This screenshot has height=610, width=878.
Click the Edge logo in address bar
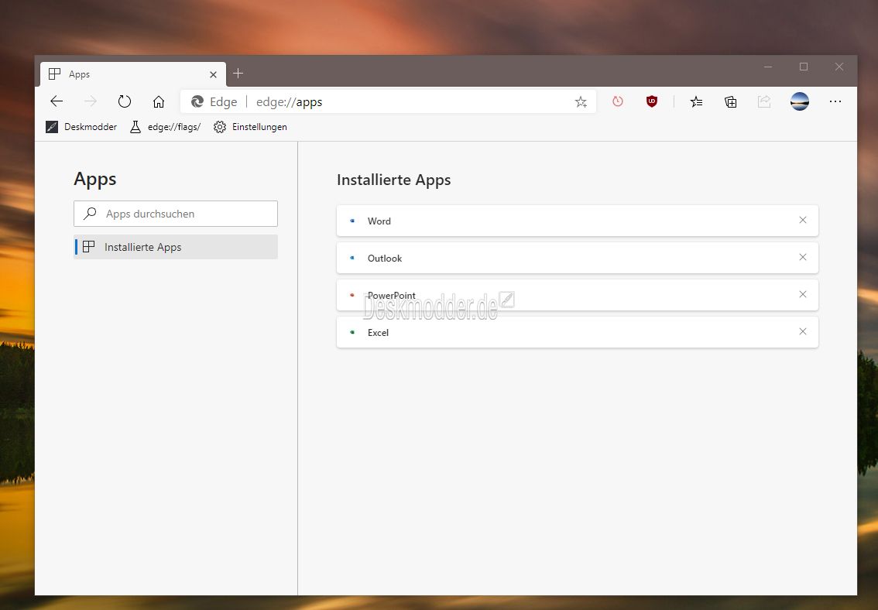click(197, 101)
